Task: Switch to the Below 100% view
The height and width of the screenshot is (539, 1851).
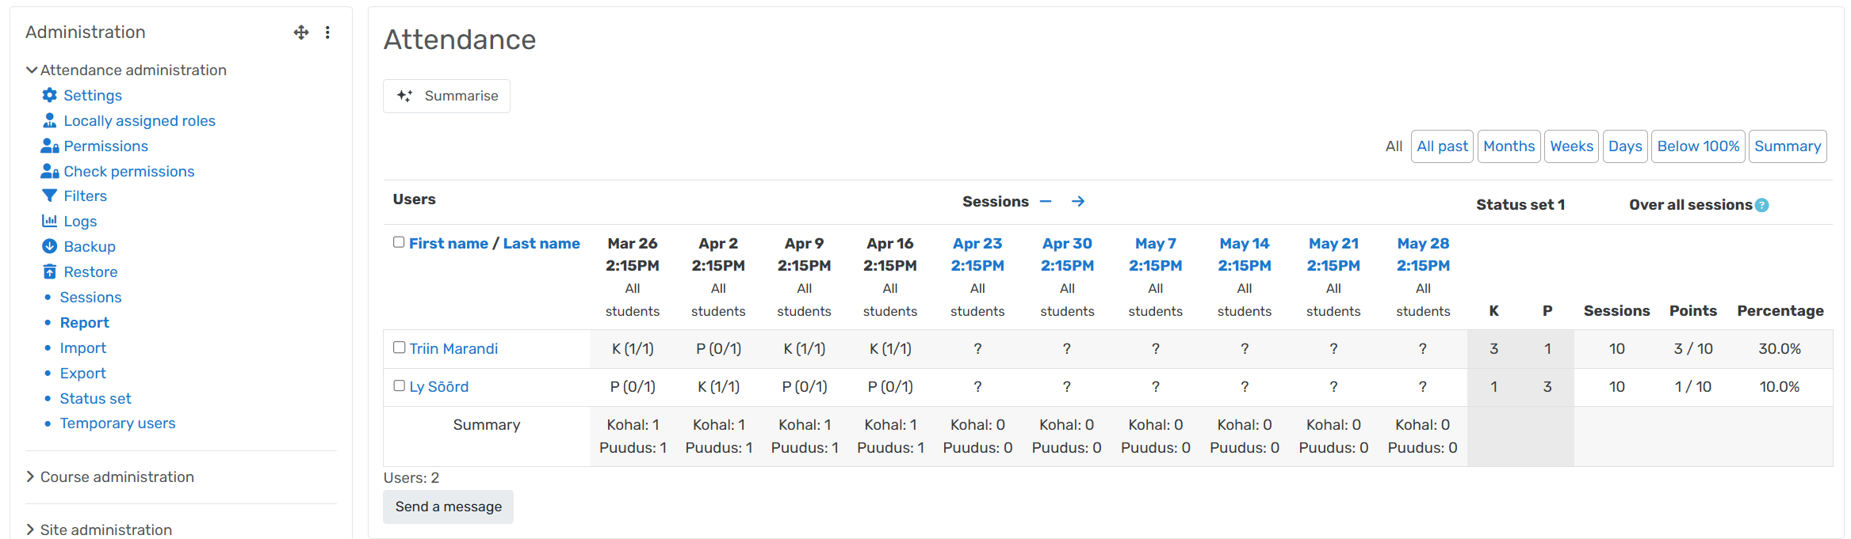Action: [x=1698, y=146]
